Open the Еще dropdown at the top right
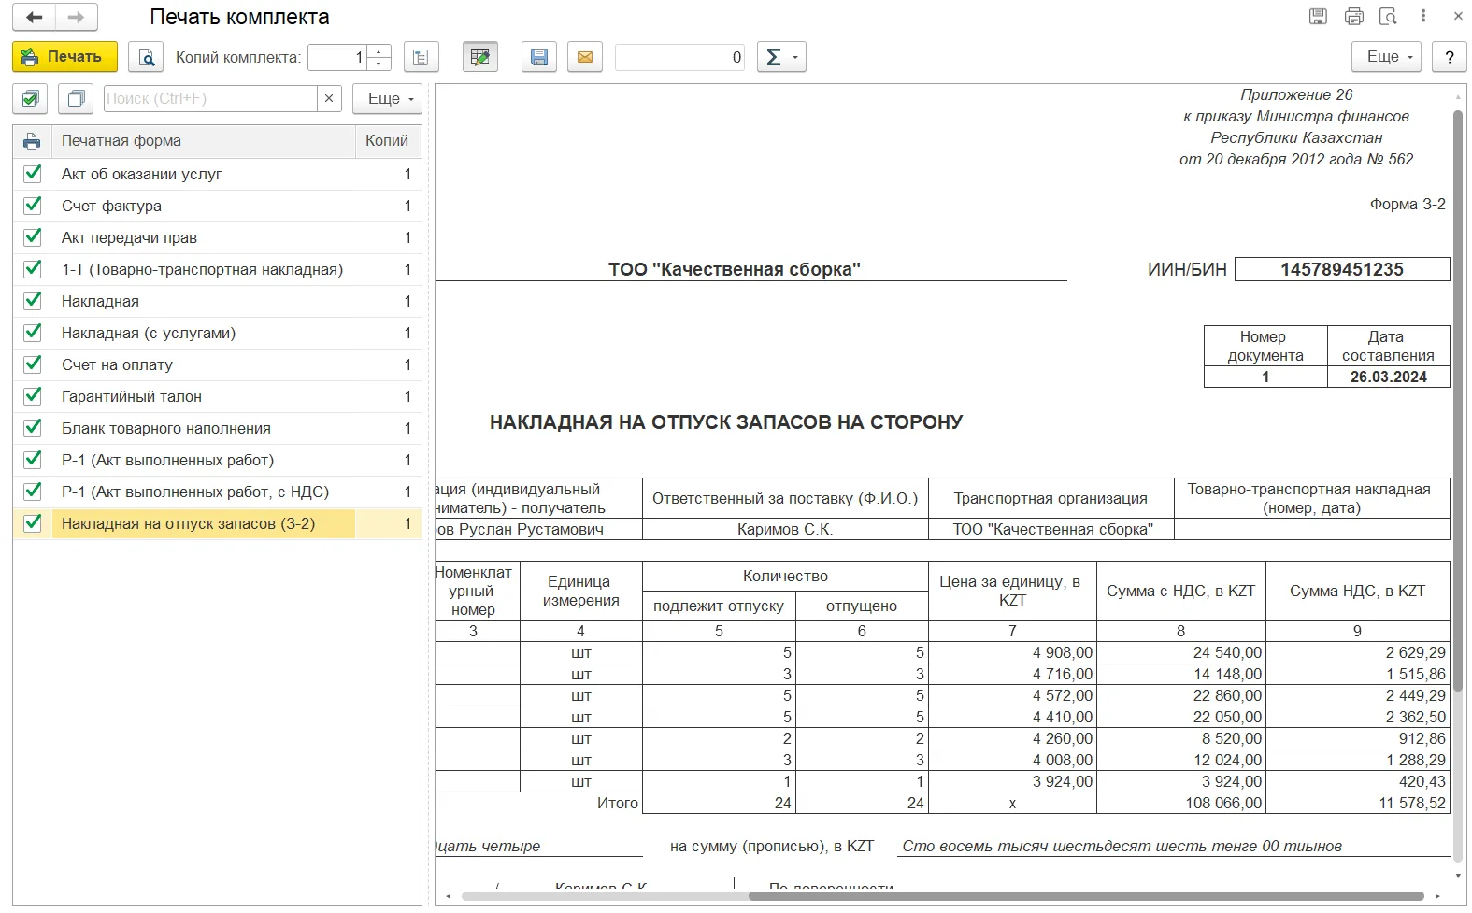 click(1386, 57)
